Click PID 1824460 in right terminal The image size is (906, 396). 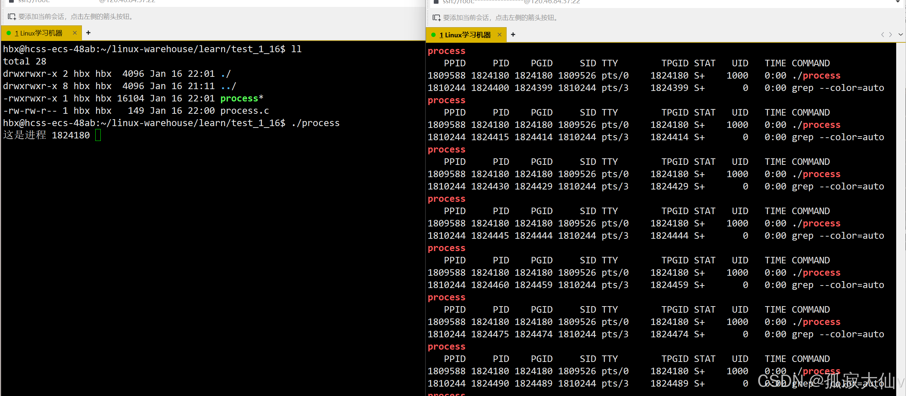pos(490,285)
